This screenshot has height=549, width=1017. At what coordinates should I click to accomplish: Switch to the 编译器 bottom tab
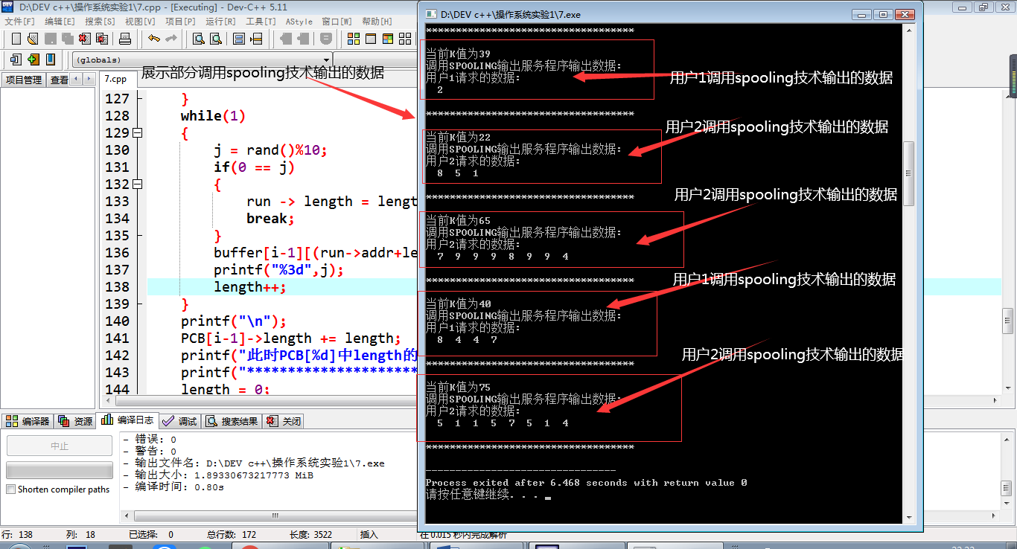pos(28,421)
